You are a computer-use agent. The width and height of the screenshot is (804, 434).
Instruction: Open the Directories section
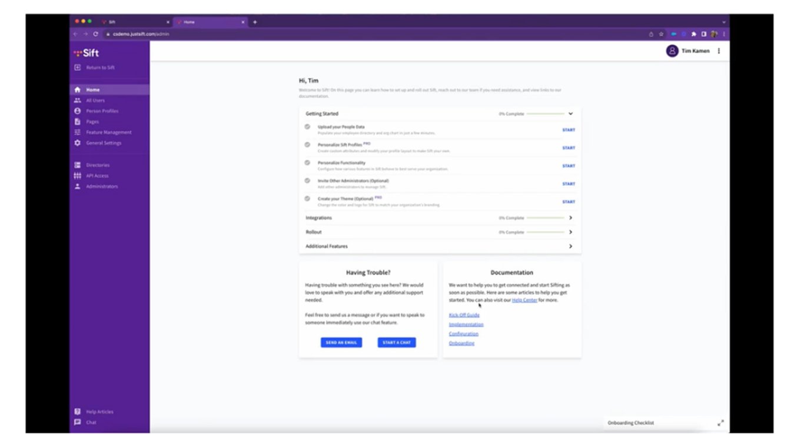click(x=98, y=165)
